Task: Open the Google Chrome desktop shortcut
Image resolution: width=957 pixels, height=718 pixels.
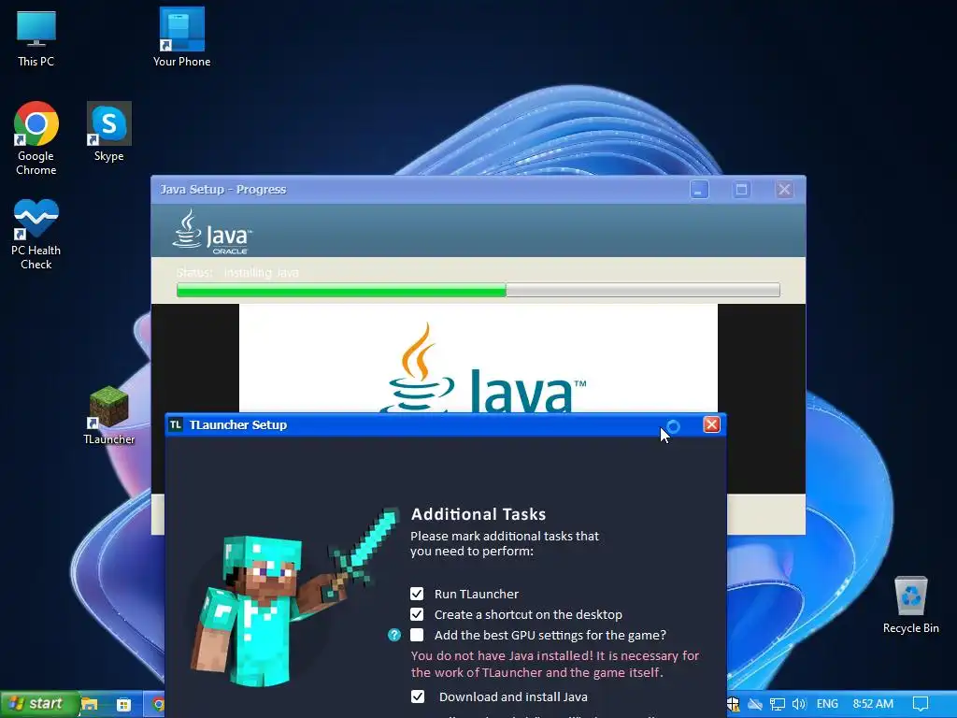Action: tap(36, 138)
